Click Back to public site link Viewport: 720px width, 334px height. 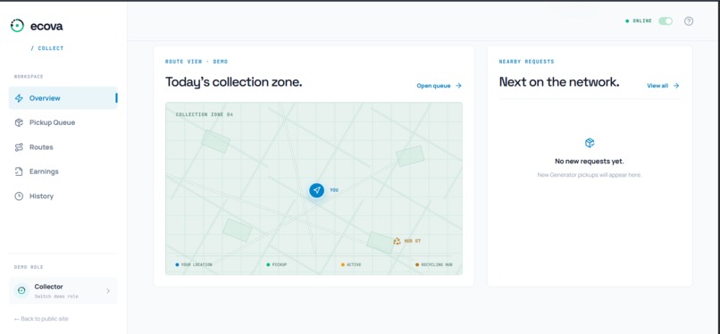41,319
